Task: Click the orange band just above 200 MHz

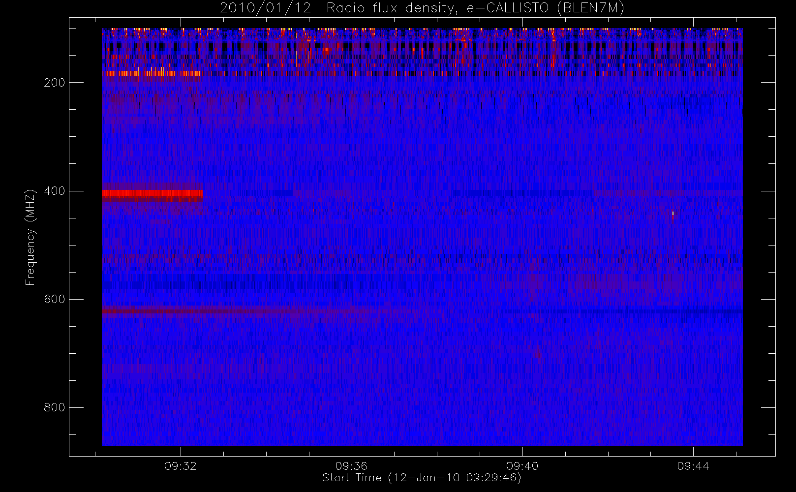Action: (152, 73)
